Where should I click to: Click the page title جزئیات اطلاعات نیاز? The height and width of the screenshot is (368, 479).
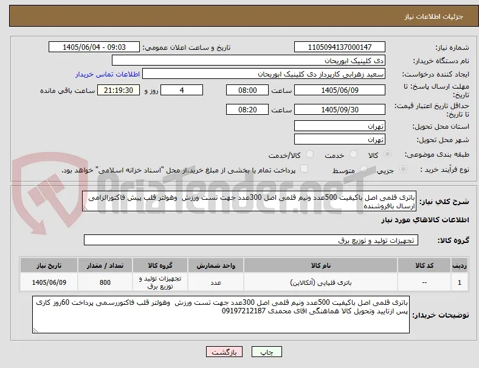coord(434,16)
